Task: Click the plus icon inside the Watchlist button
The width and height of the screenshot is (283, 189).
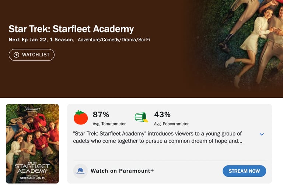Action: 16,55
